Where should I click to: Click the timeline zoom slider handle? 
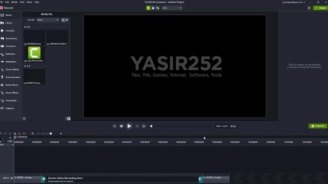tap(51, 133)
